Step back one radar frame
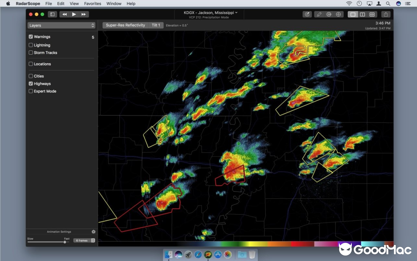This screenshot has width=417, height=261. coord(65,14)
